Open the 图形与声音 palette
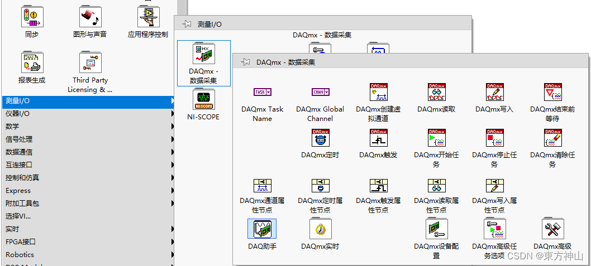Screen dimensions: 591x266 coord(90,17)
